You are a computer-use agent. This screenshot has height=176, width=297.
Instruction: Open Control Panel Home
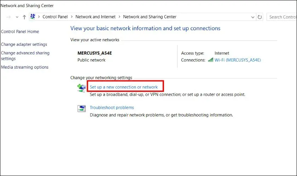point(20,32)
